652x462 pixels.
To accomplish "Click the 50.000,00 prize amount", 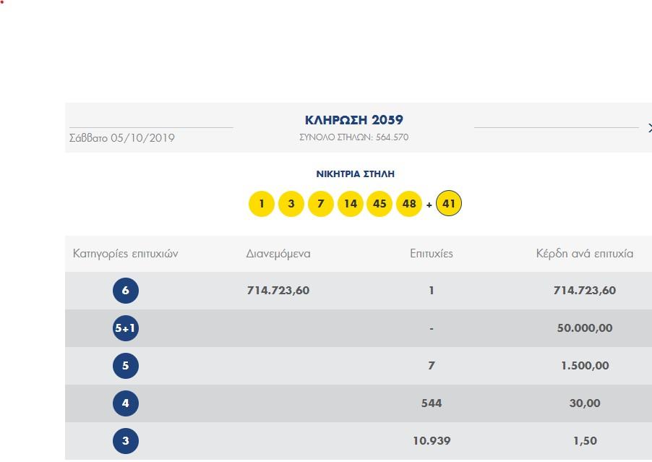I will click(585, 328).
